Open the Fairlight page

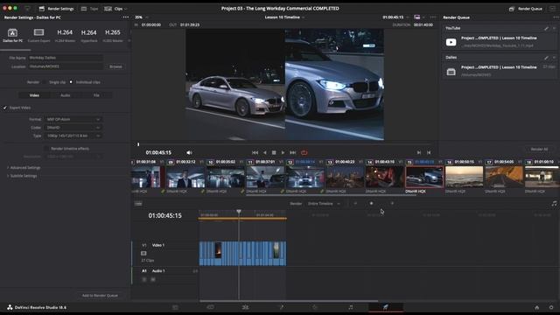pyautogui.click(x=351, y=307)
